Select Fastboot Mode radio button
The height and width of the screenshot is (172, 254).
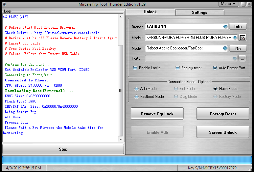(136, 97)
